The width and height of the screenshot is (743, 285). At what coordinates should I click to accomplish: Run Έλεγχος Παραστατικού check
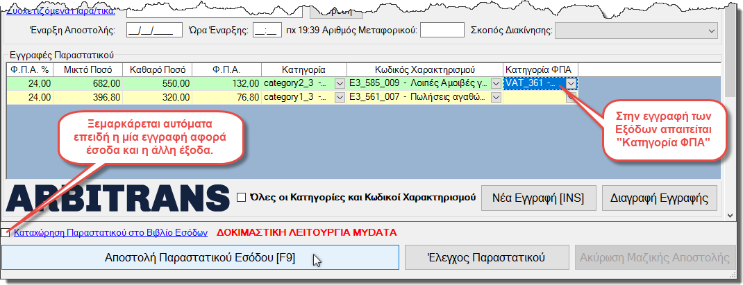point(485,258)
